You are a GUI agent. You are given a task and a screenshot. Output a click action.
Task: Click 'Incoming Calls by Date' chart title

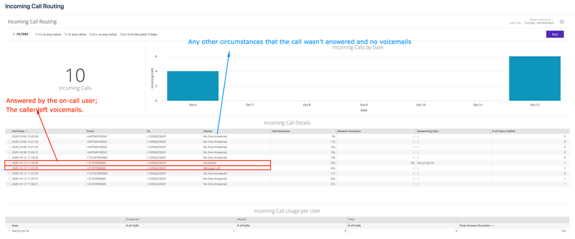point(358,47)
